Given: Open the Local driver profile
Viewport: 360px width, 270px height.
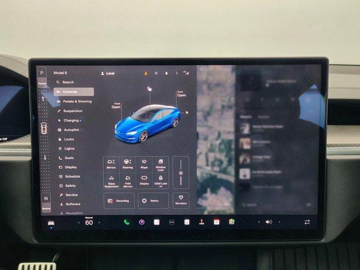Looking at the screenshot, I should point(107,74).
